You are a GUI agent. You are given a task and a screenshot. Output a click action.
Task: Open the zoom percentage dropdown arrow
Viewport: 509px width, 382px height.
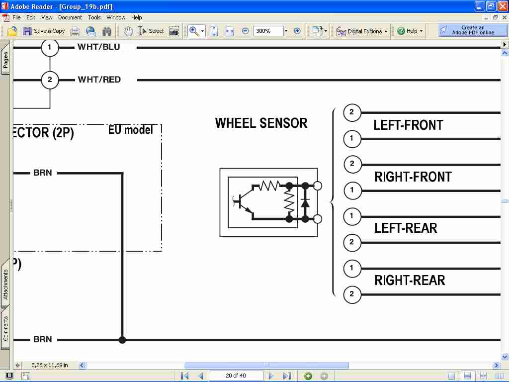[x=286, y=31]
